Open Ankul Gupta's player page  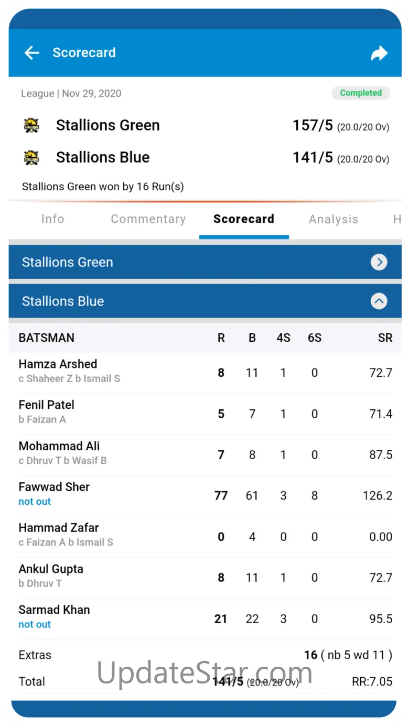pyautogui.click(x=51, y=569)
